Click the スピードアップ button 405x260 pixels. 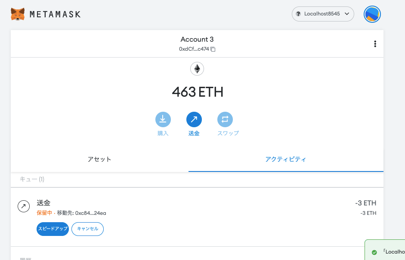[x=53, y=229]
